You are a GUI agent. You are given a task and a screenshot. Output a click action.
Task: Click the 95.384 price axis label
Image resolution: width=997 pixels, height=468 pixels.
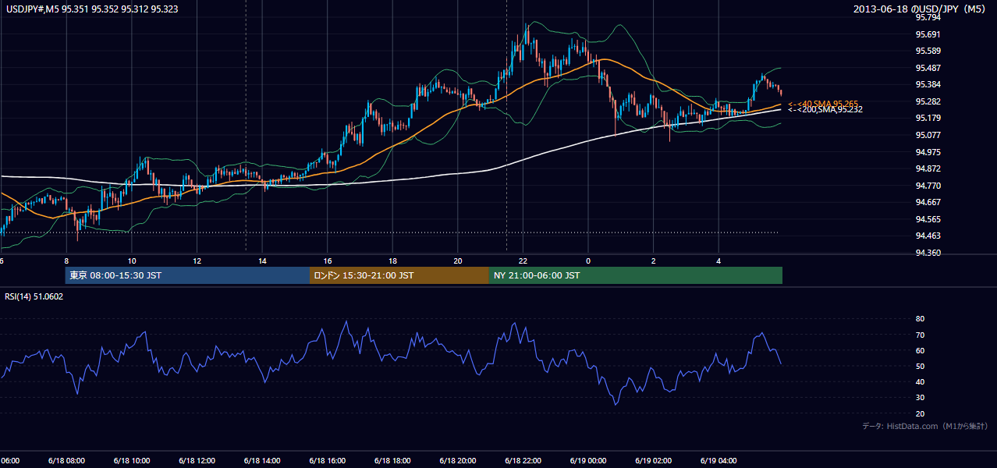928,84
